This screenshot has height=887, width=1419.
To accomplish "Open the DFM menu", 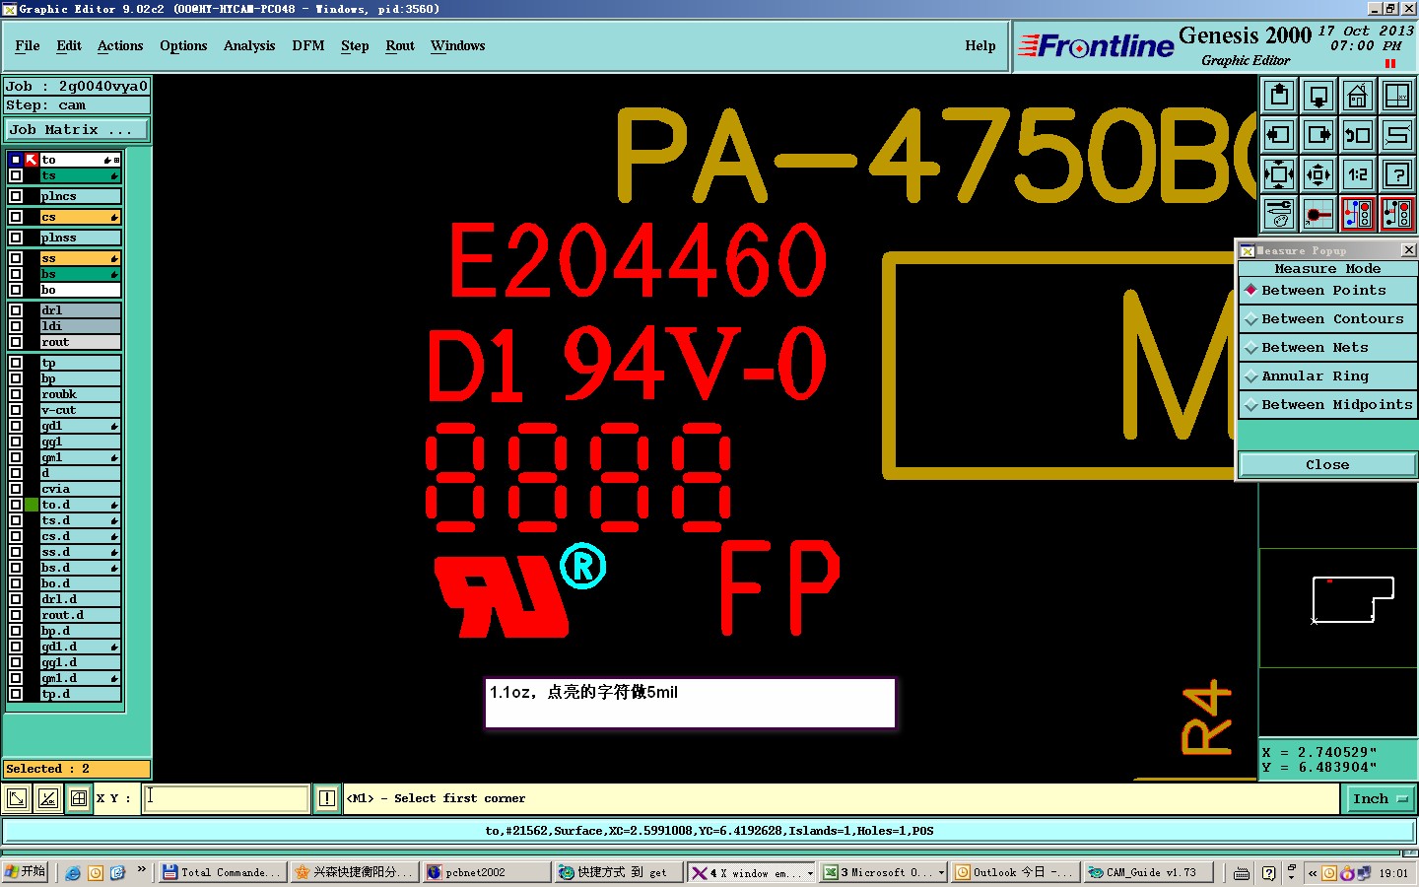I will [308, 46].
